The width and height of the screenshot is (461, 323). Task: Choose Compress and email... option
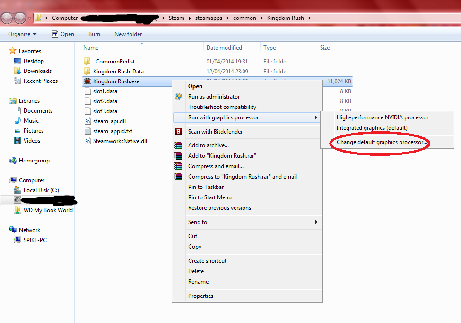pyautogui.click(x=247, y=166)
